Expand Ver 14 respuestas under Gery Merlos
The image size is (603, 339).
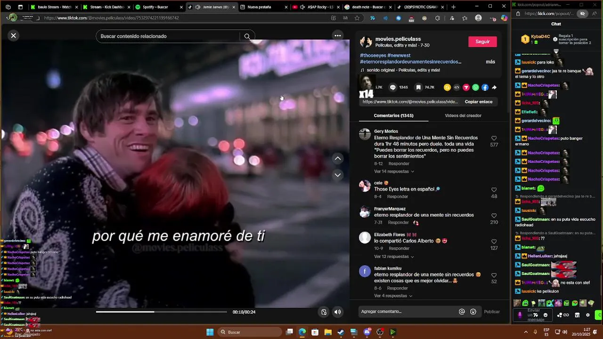[x=394, y=171]
